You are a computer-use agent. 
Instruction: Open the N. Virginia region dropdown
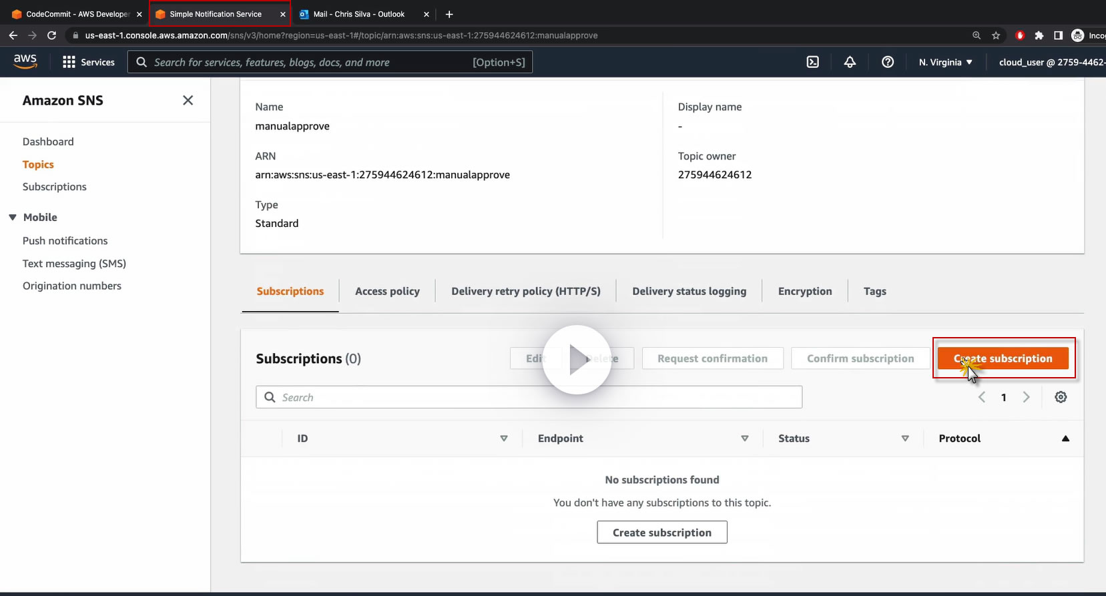(945, 62)
